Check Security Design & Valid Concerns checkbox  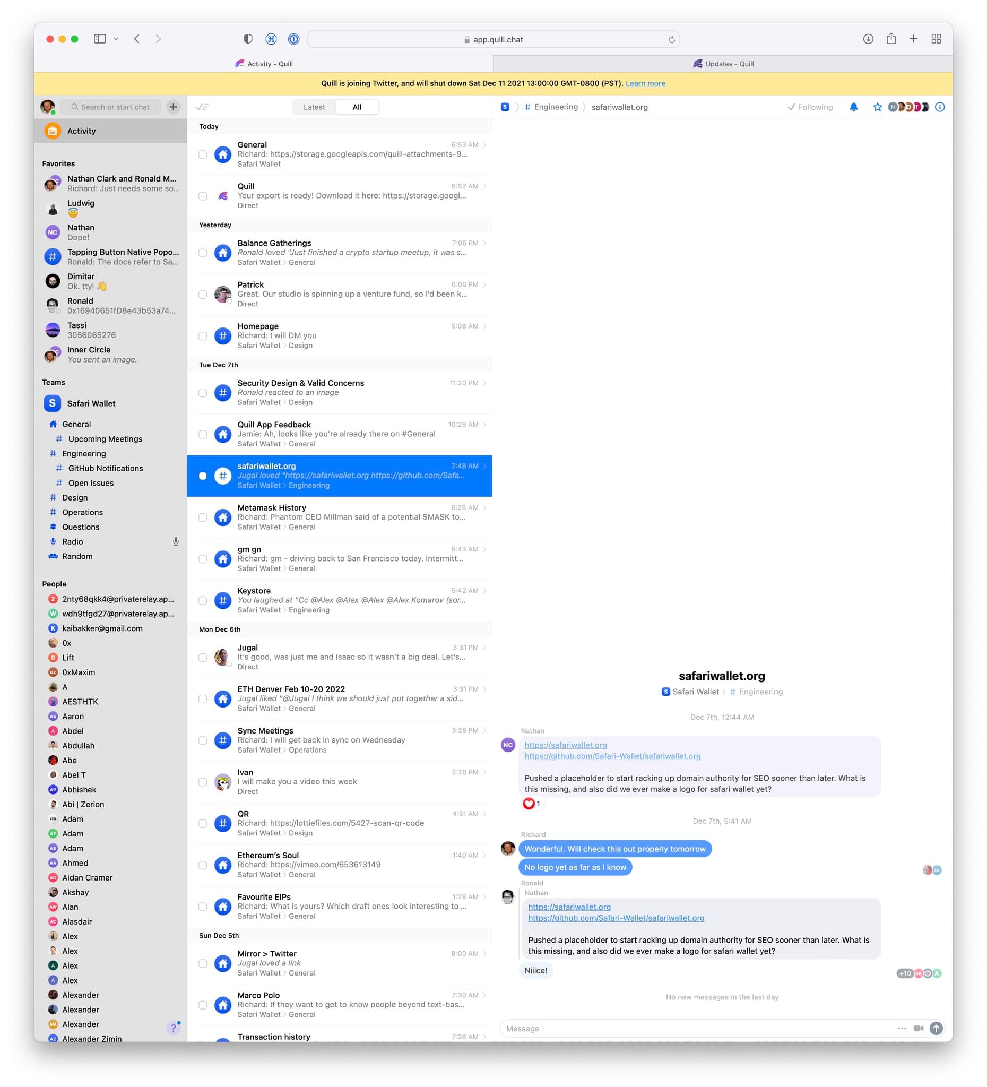pyautogui.click(x=203, y=393)
